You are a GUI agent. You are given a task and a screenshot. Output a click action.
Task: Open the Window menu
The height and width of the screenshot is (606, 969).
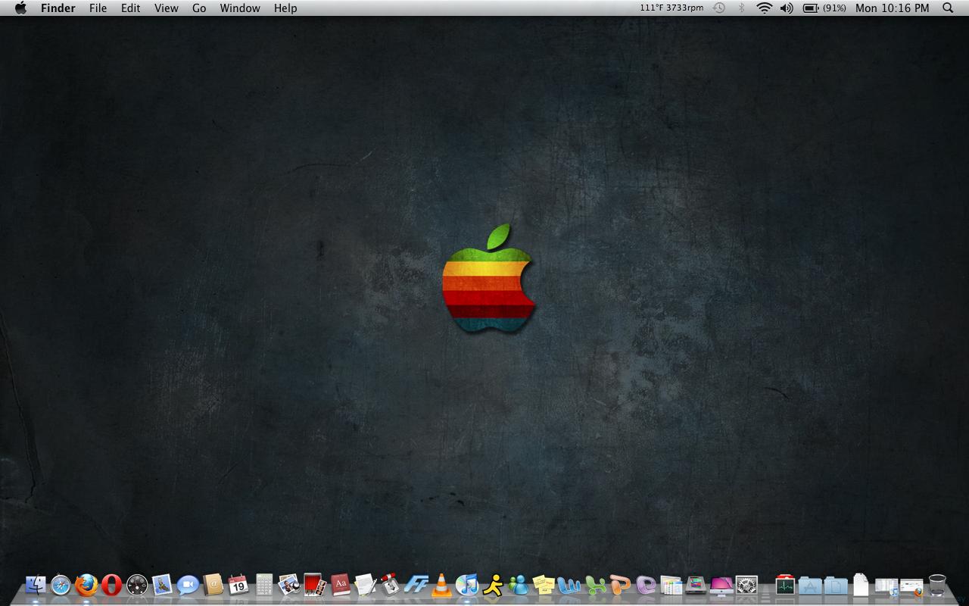point(240,8)
